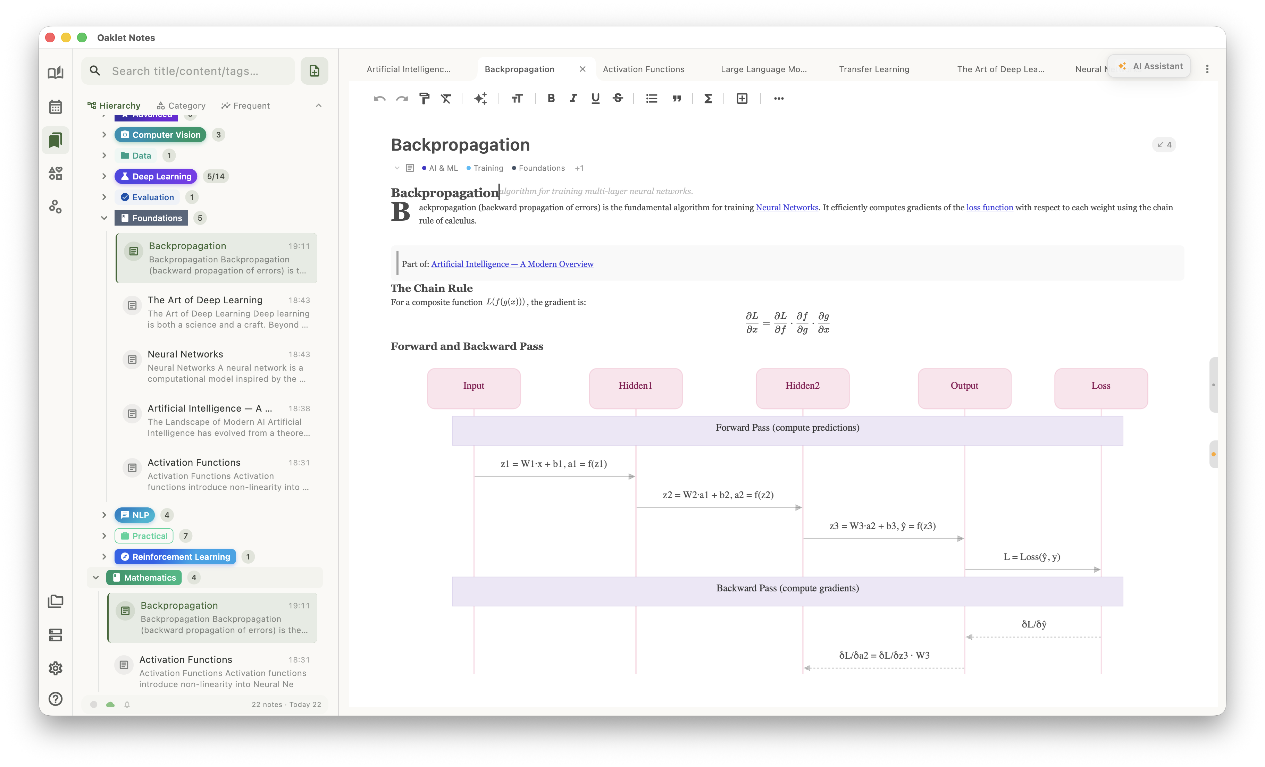
Task: Insert a math formula with sigma icon
Action: [x=708, y=99]
